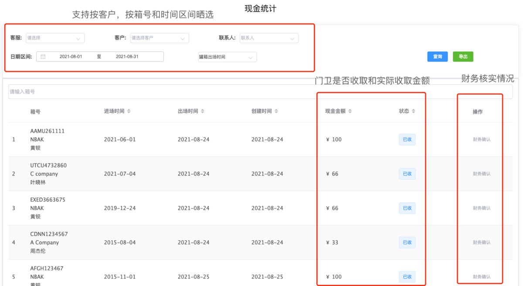
Task: Click entry date 2021-07-04
Action: (x=120, y=174)
